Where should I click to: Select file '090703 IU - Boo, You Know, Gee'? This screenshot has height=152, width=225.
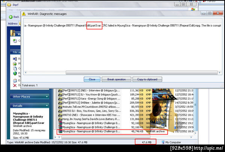[x=91, y=111]
